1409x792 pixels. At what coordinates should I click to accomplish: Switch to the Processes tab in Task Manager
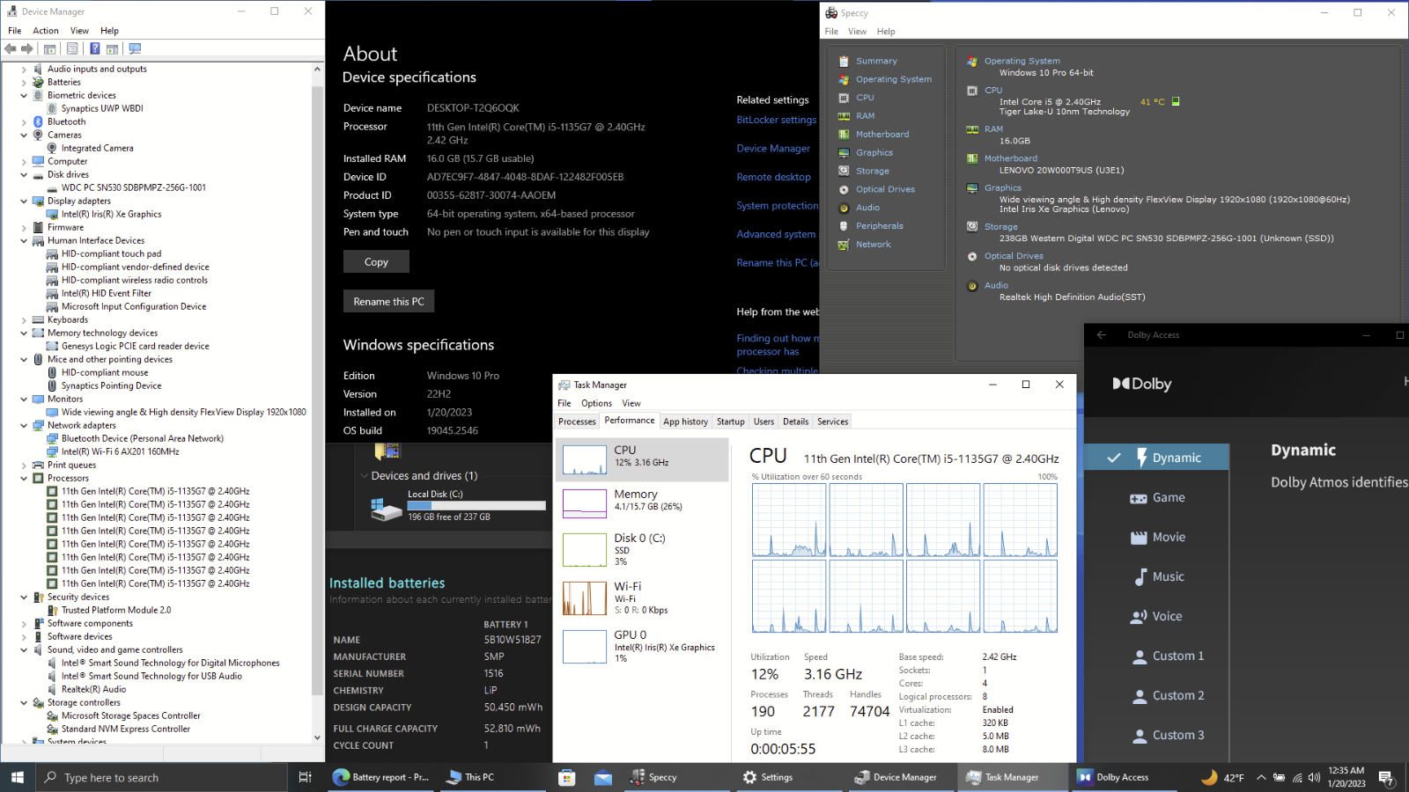577,422
